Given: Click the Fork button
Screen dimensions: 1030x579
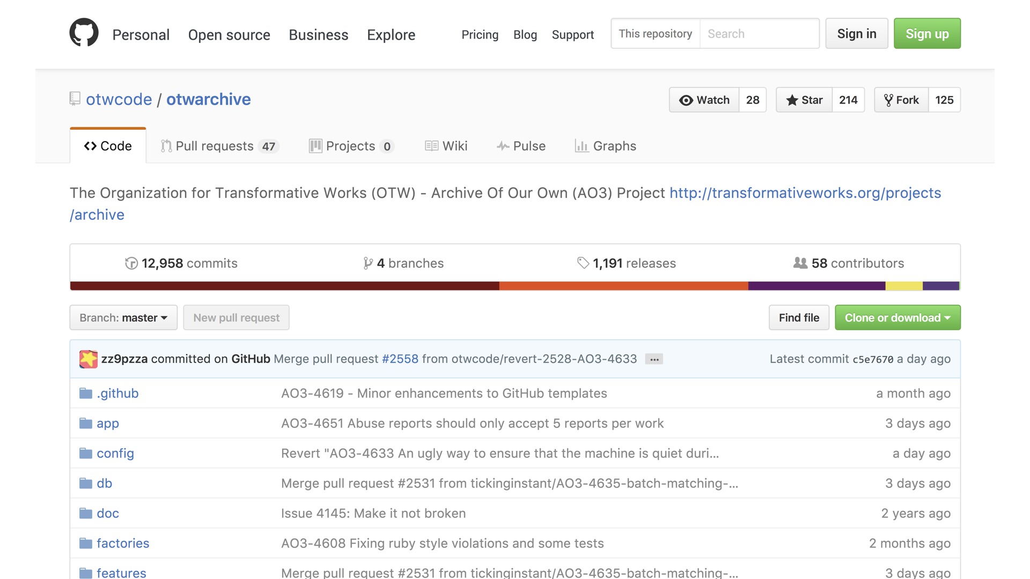Looking at the screenshot, I should 901,100.
